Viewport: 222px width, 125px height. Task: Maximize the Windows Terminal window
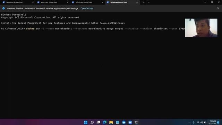click(x=212, y=2)
